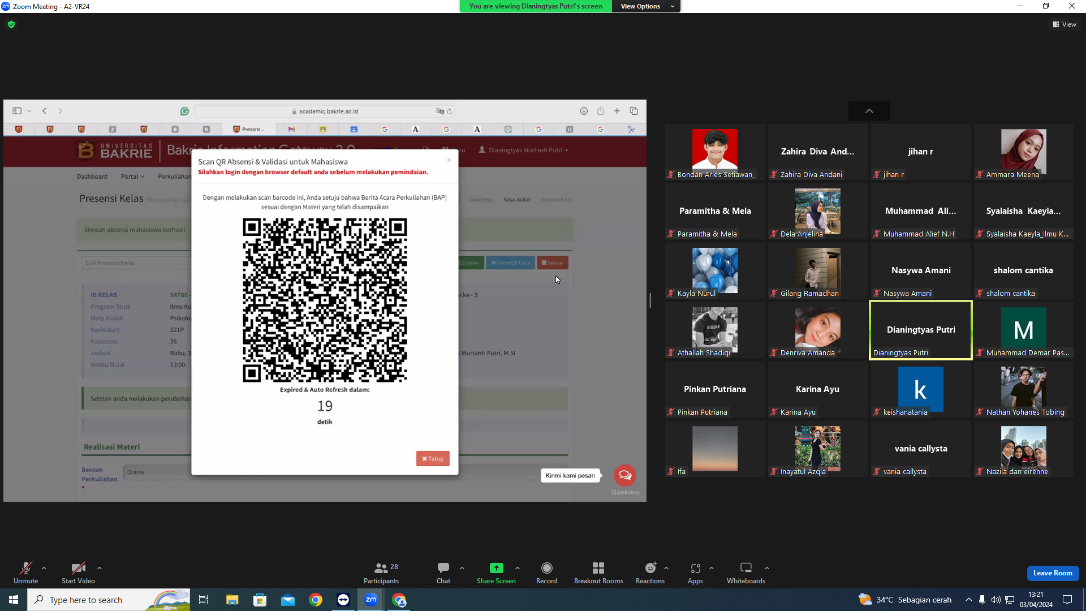This screenshot has width=1086, height=611.
Task: Open Zoom Apps
Action: point(695,573)
